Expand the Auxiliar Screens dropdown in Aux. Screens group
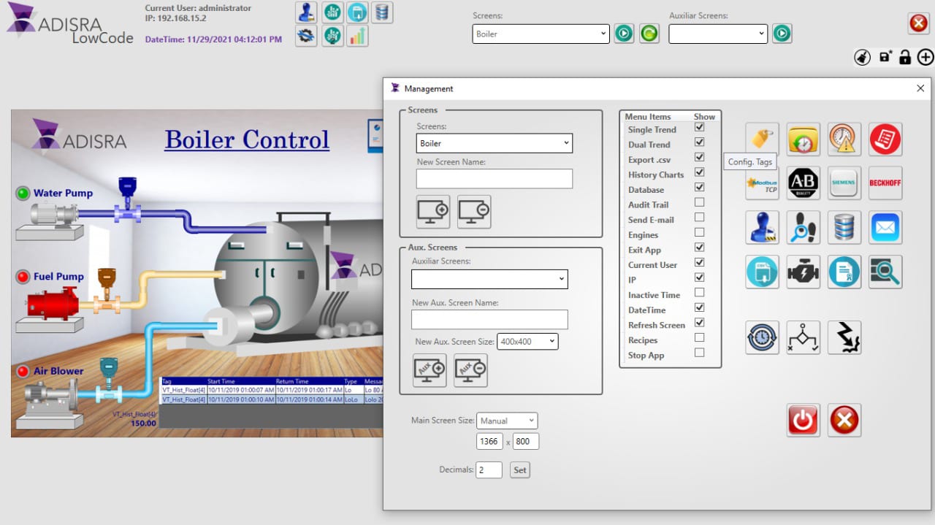 coord(489,279)
